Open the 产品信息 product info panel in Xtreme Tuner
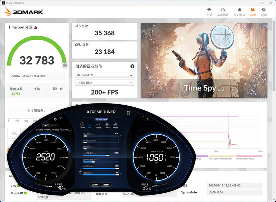The width and height of the screenshot is (276, 202). [82, 124]
